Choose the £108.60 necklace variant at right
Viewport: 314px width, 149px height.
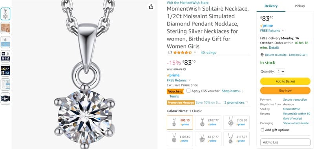pos(237,122)
